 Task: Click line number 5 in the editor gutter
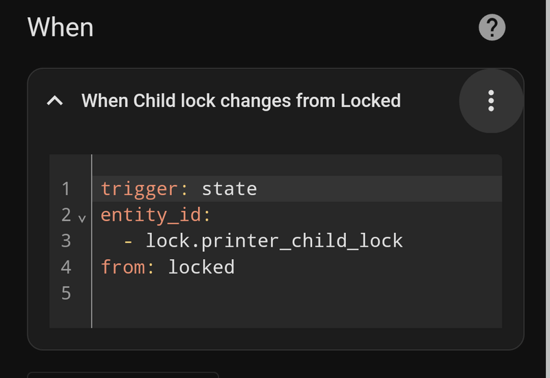click(x=66, y=293)
